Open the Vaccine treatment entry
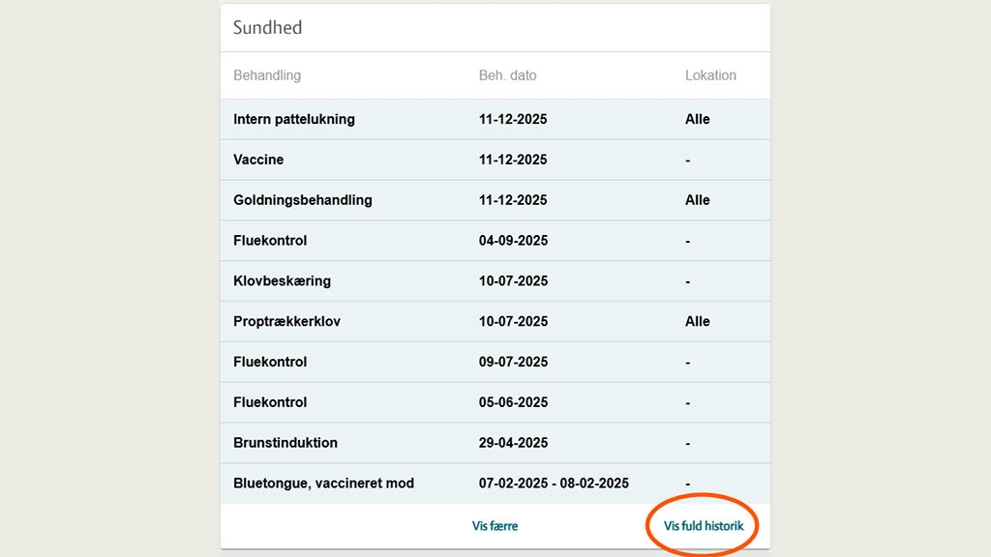The height and width of the screenshot is (557, 991). point(262,160)
